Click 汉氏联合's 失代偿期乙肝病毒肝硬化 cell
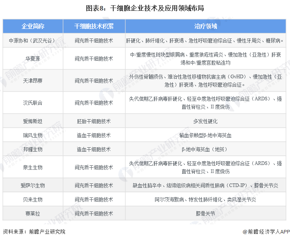 point(206,103)
